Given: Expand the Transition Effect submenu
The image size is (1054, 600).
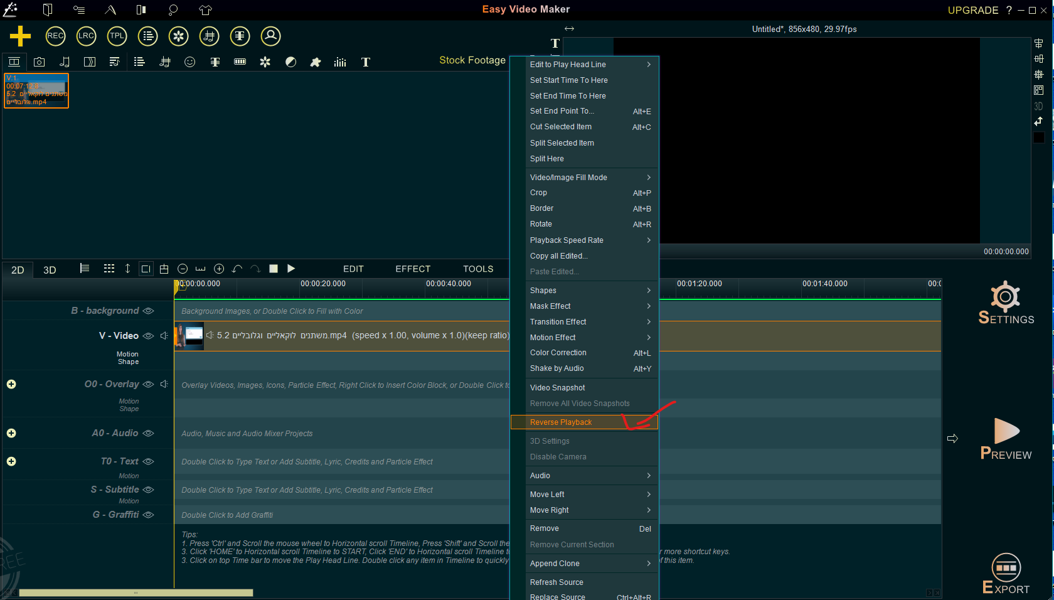Looking at the screenshot, I should (x=585, y=322).
